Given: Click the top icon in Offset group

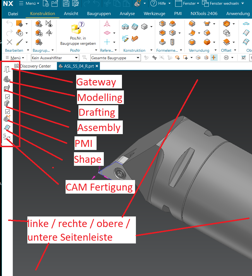Looking at the screenshot, I should [x=226, y=24].
